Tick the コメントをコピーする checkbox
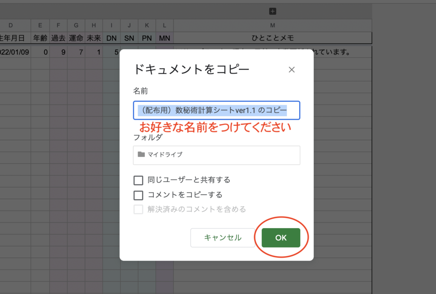 (138, 195)
